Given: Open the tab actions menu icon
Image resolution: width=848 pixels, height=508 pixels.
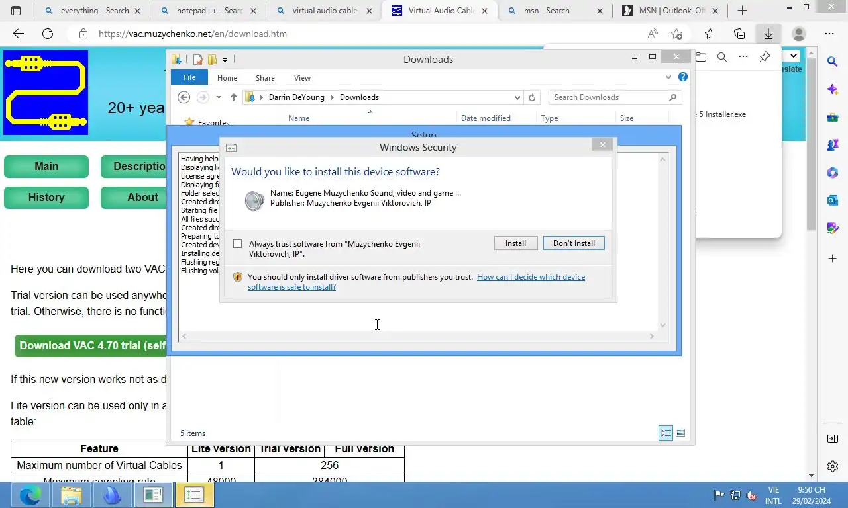Looking at the screenshot, I should (x=16, y=11).
